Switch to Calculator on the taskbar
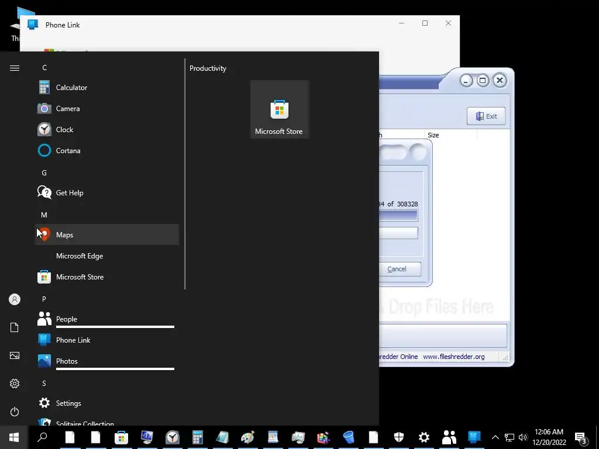The height and width of the screenshot is (449, 599). click(198, 437)
